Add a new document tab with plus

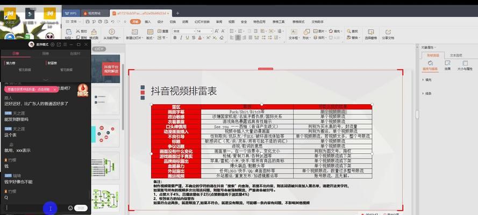point(177,13)
